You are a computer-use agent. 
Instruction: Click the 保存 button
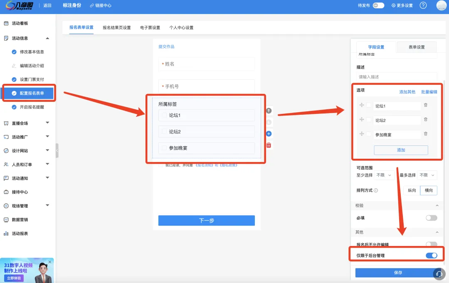point(398,273)
